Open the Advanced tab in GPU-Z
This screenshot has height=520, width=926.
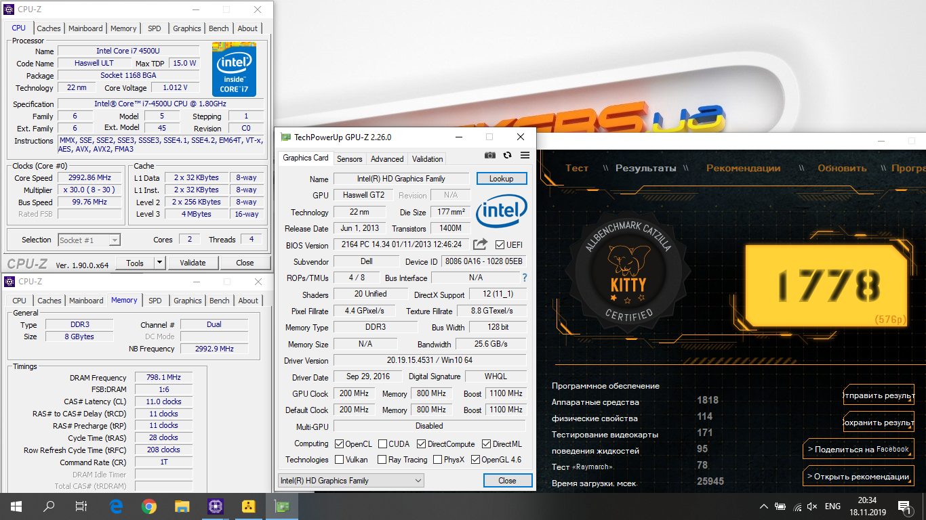387,159
